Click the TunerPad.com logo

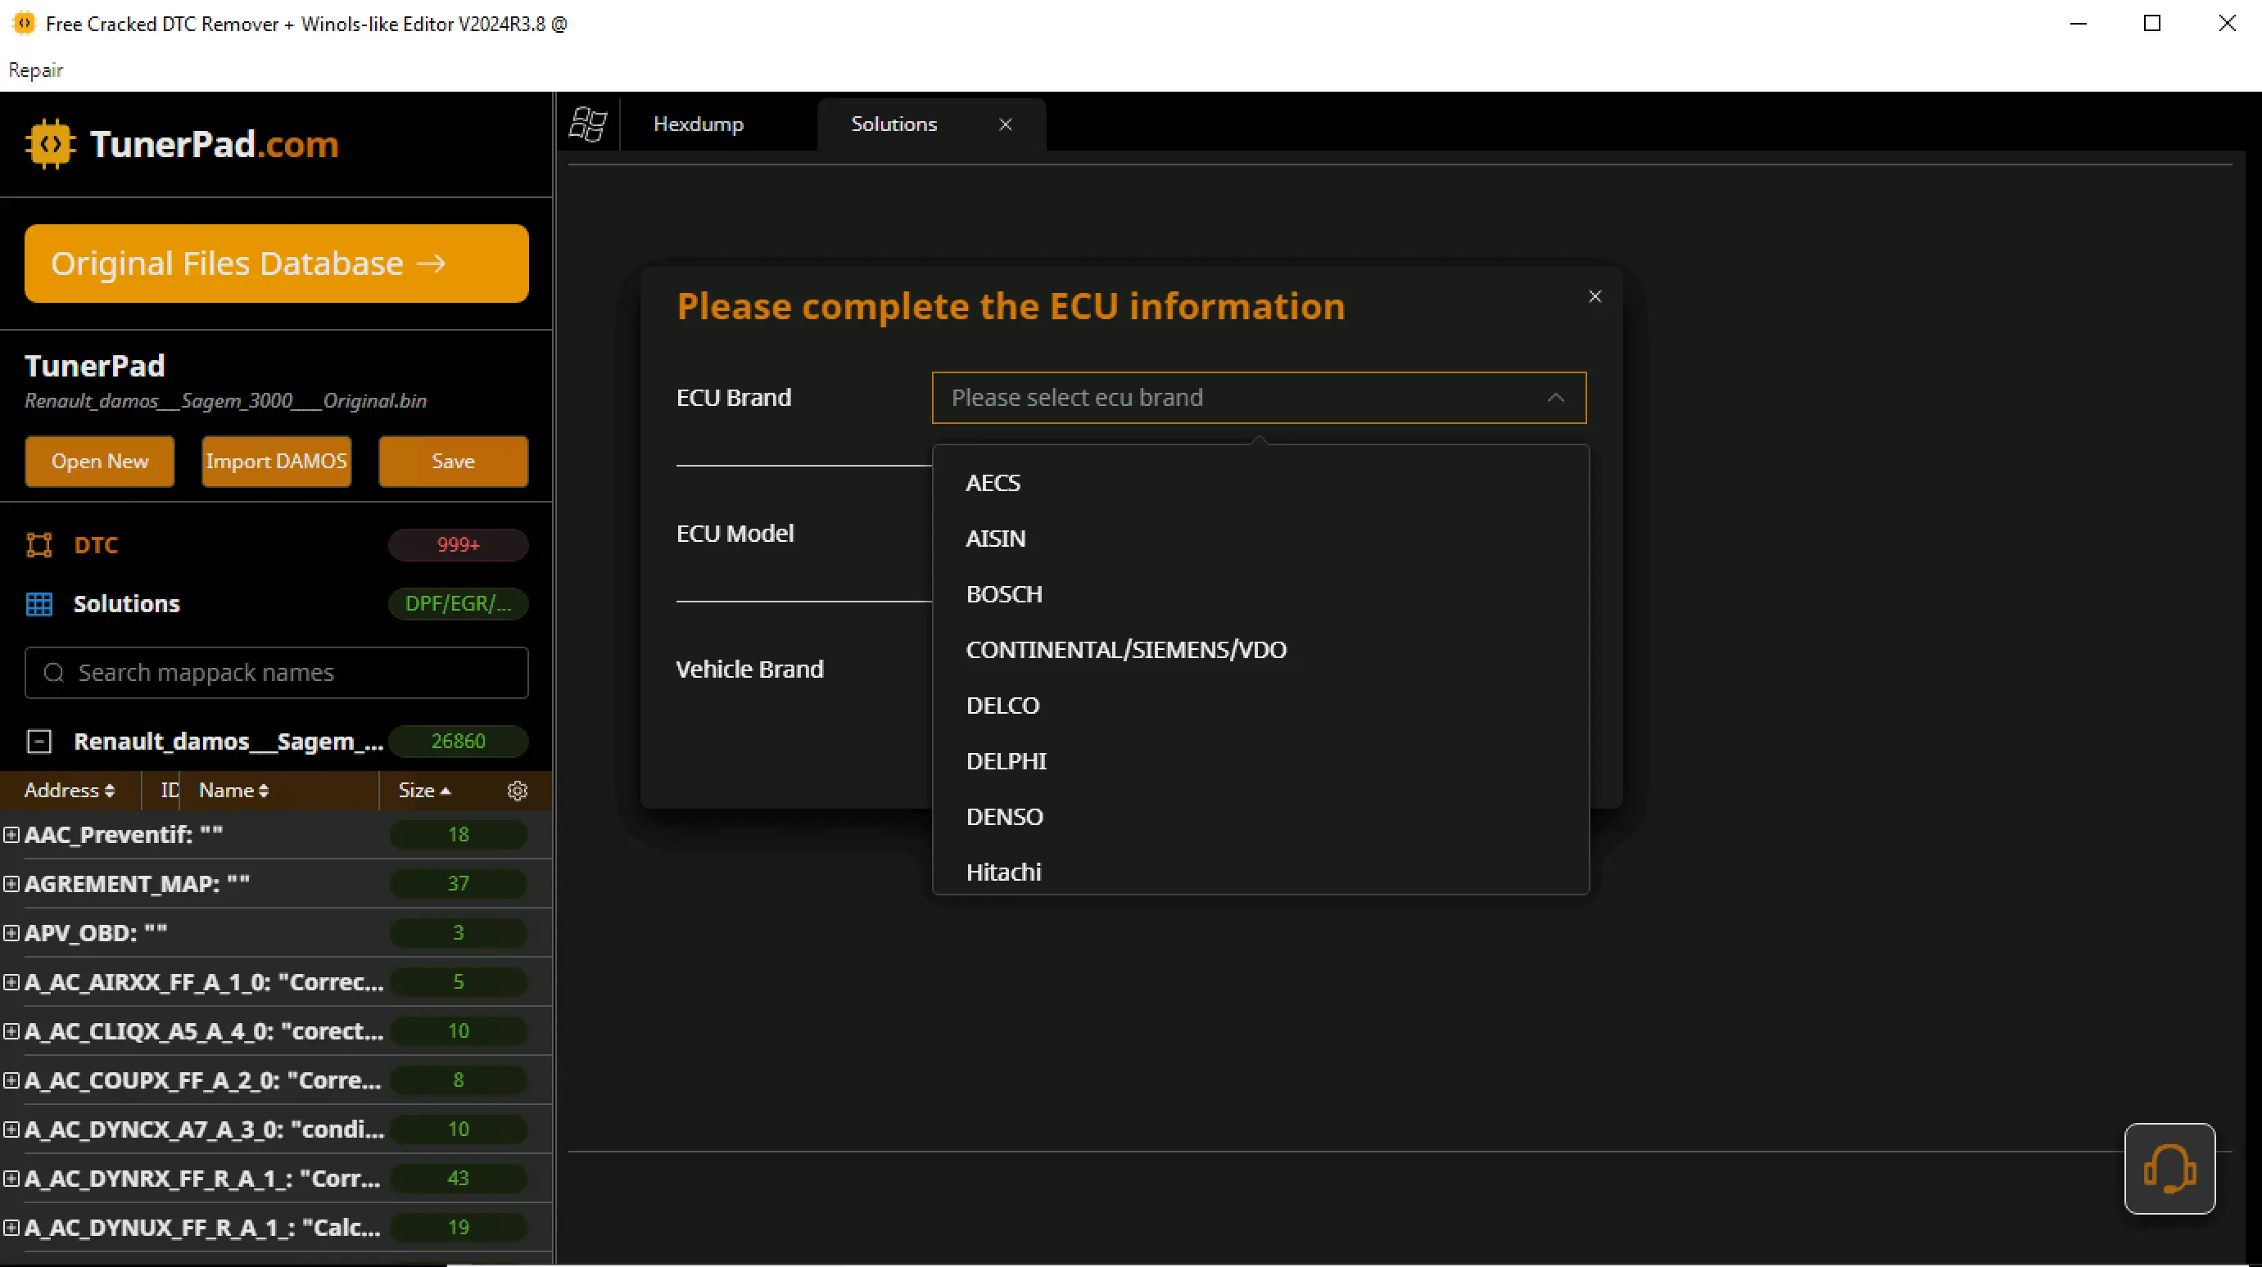pos(183,145)
